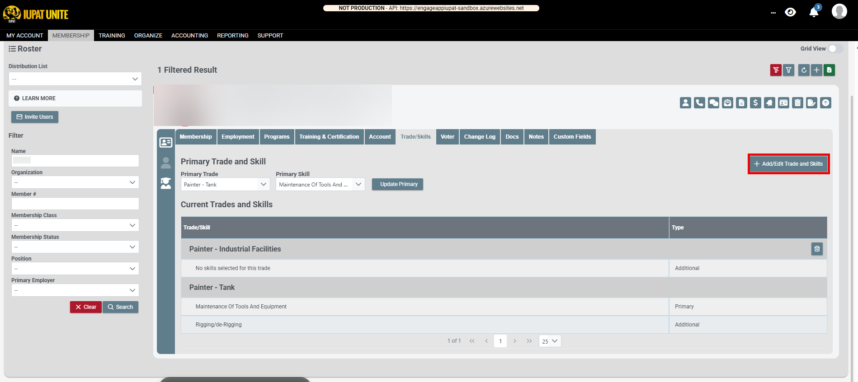Switch to the Change Log tab
Viewport: 858px width, 382px height.
pyautogui.click(x=480, y=137)
